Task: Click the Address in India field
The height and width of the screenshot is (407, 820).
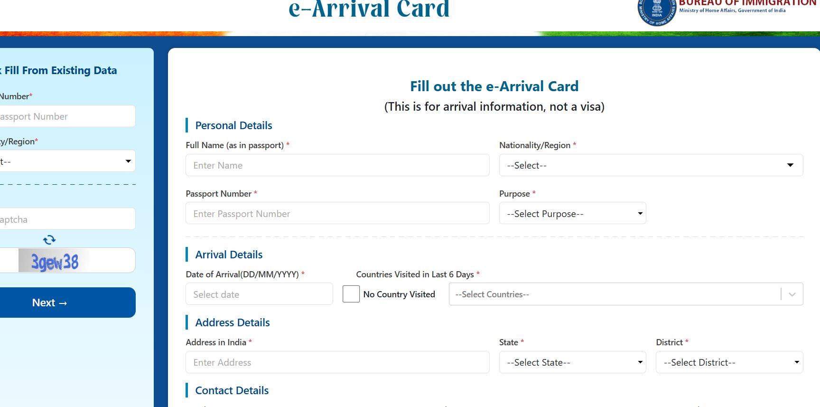Action: (x=337, y=362)
